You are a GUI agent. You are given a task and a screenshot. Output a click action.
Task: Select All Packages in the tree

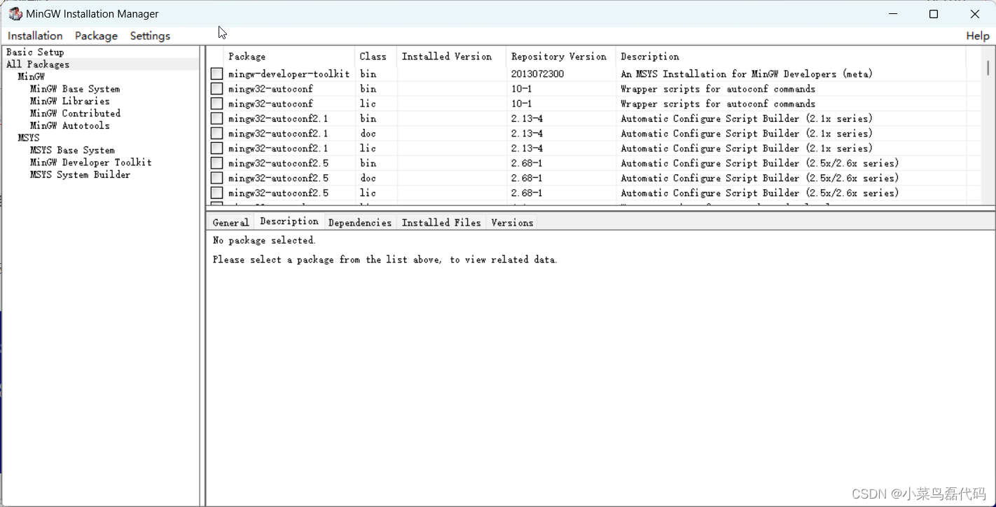click(38, 64)
